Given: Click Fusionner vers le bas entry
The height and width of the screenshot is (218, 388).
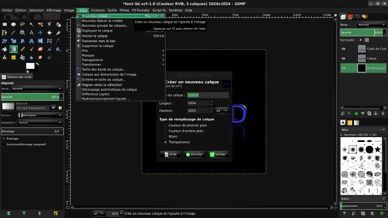Looking at the screenshot, I should coord(121,41).
